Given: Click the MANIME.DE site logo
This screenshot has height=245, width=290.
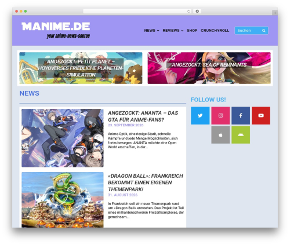Looking at the screenshot, I should tap(56, 27).
